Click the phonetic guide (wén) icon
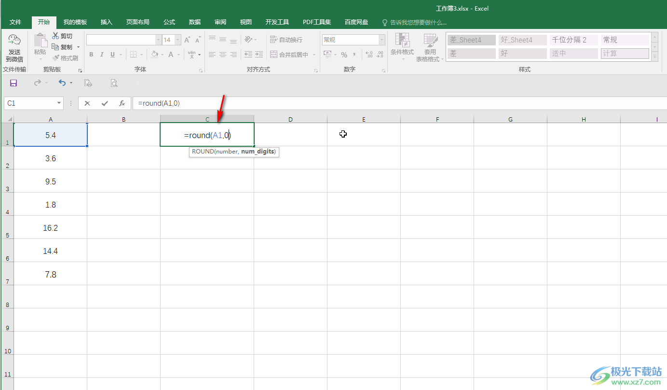Screen dimensions: 667x390 pyautogui.click(x=191, y=55)
